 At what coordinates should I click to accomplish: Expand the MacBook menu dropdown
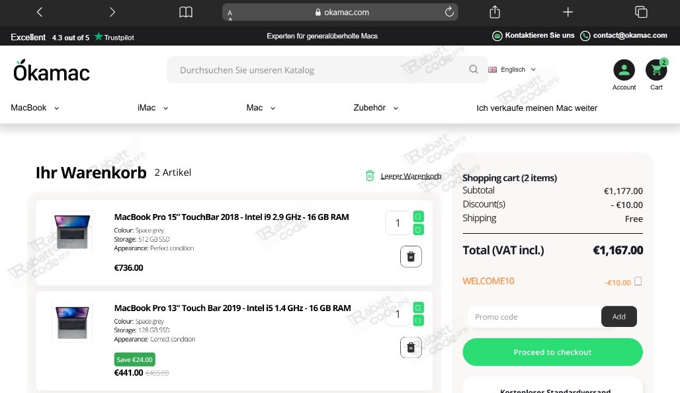tap(35, 108)
